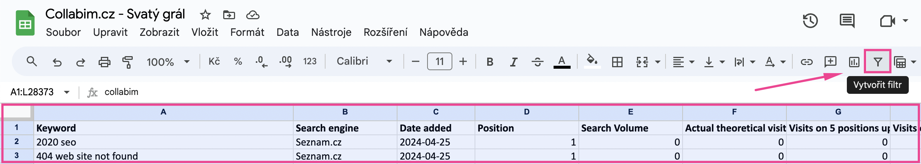Expand the name box range dropdown
The height and width of the screenshot is (164, 921).
point(67,92)
